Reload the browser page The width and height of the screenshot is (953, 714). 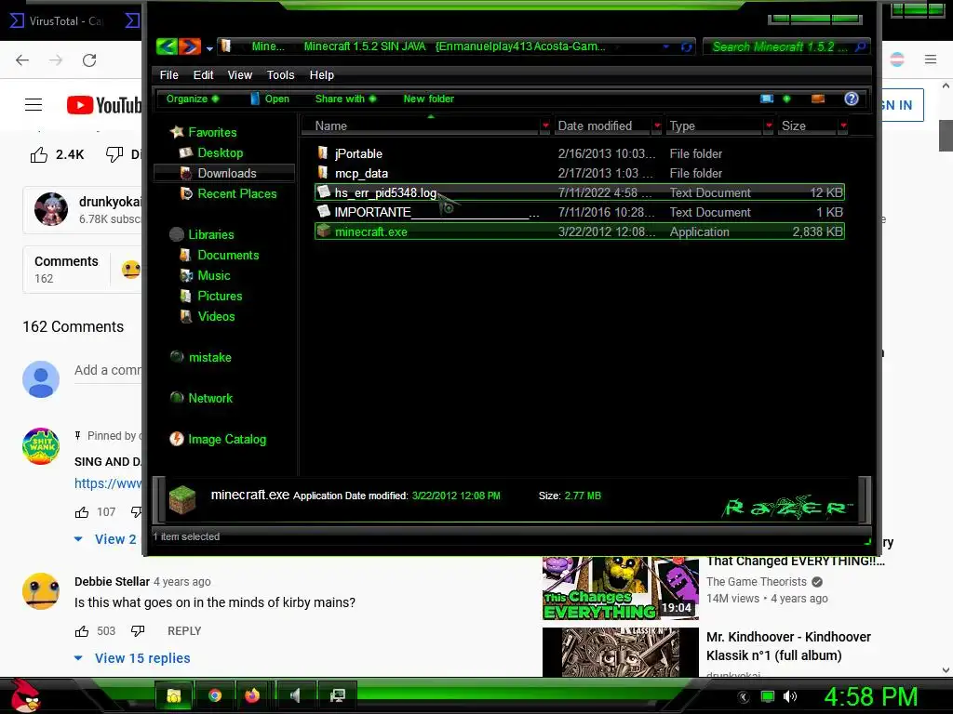[89, 60]
